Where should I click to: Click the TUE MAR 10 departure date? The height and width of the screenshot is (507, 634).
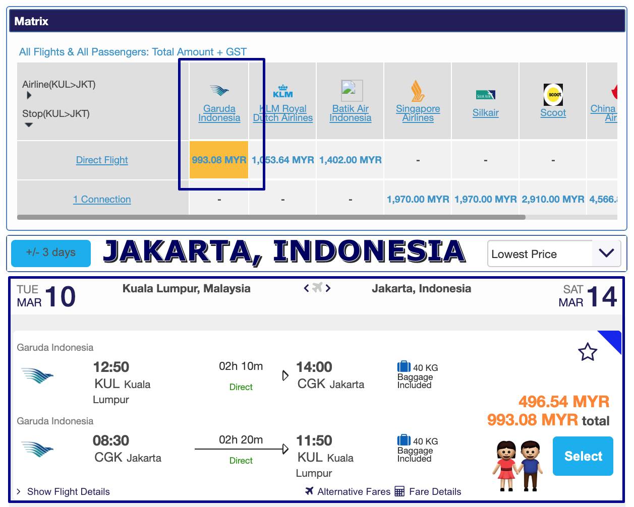[46, 296]
